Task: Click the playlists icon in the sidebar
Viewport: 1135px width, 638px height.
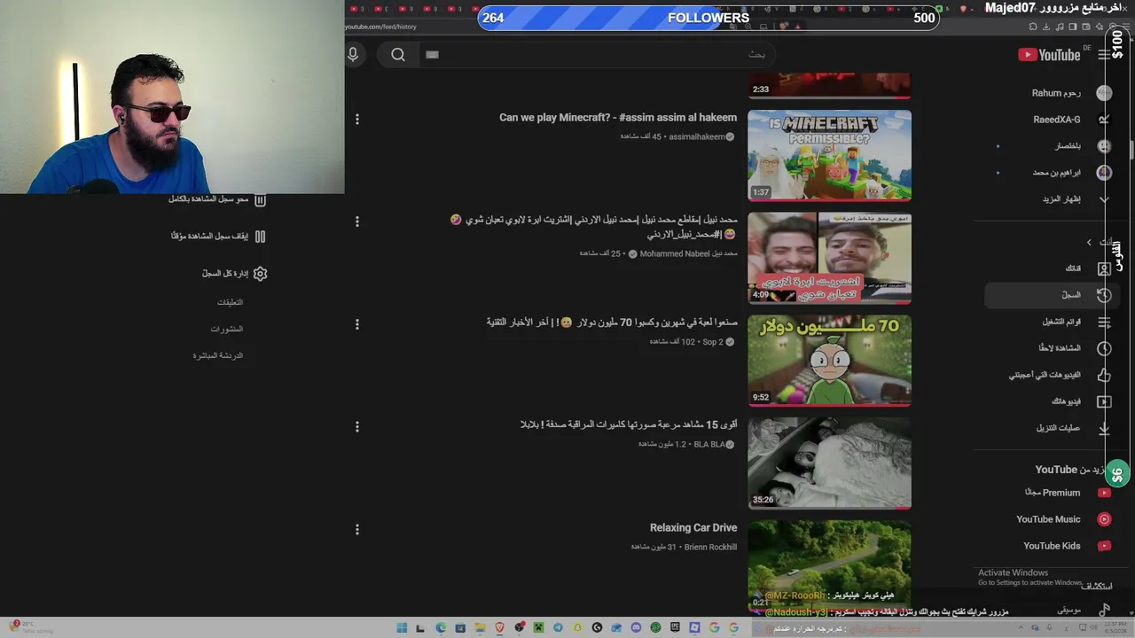Action: click(1104, 322)
